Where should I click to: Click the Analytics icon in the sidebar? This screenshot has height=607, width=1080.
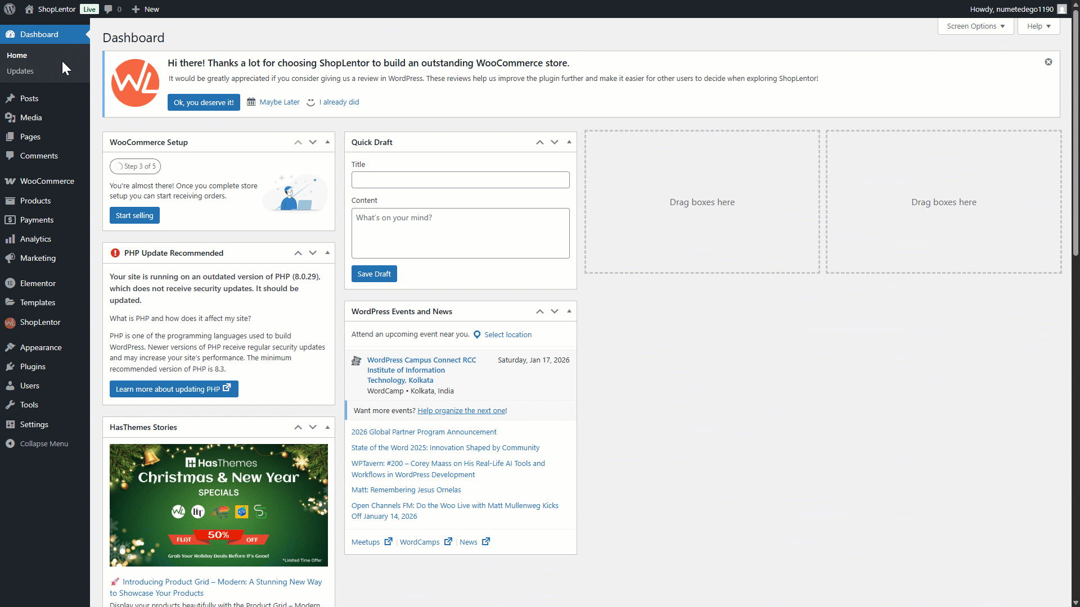tap(11, 239)
